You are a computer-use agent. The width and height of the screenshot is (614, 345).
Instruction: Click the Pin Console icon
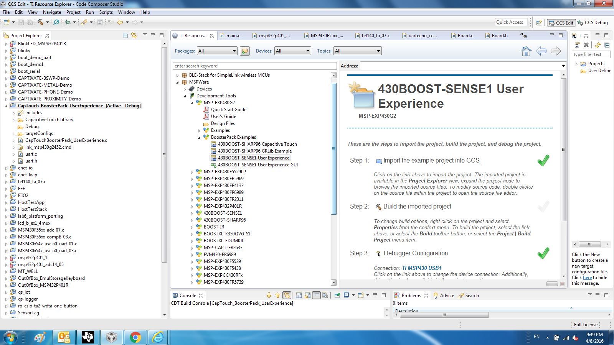point(337,295)
